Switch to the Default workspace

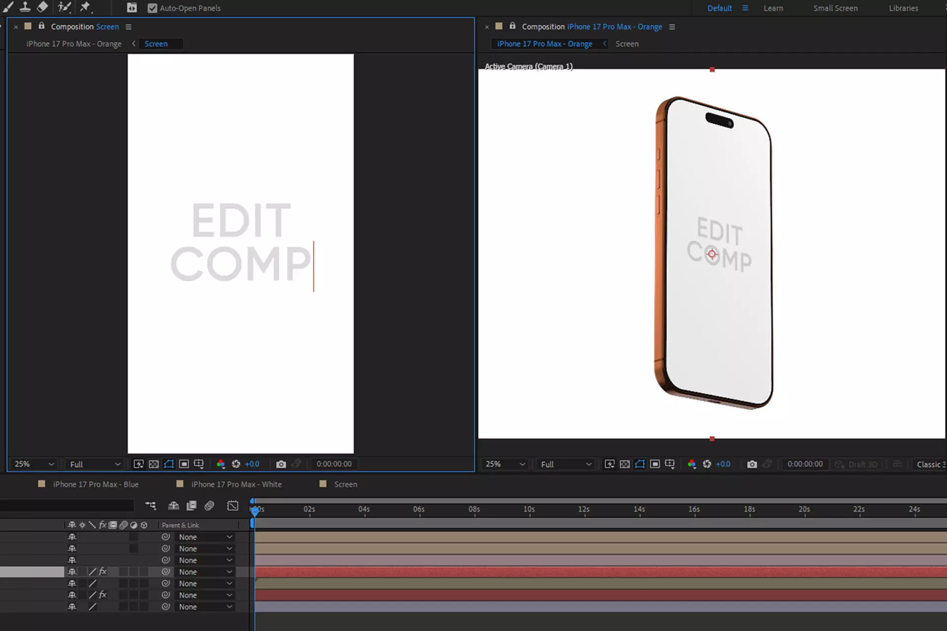point(719,8)
